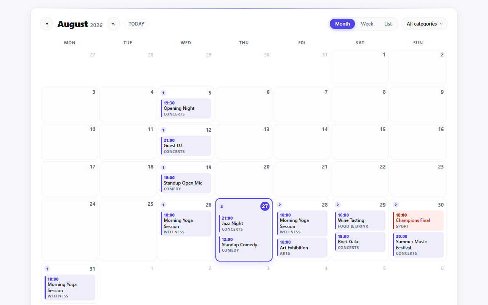
Task: Switch to Week view
Action: [x=367, y=24]
